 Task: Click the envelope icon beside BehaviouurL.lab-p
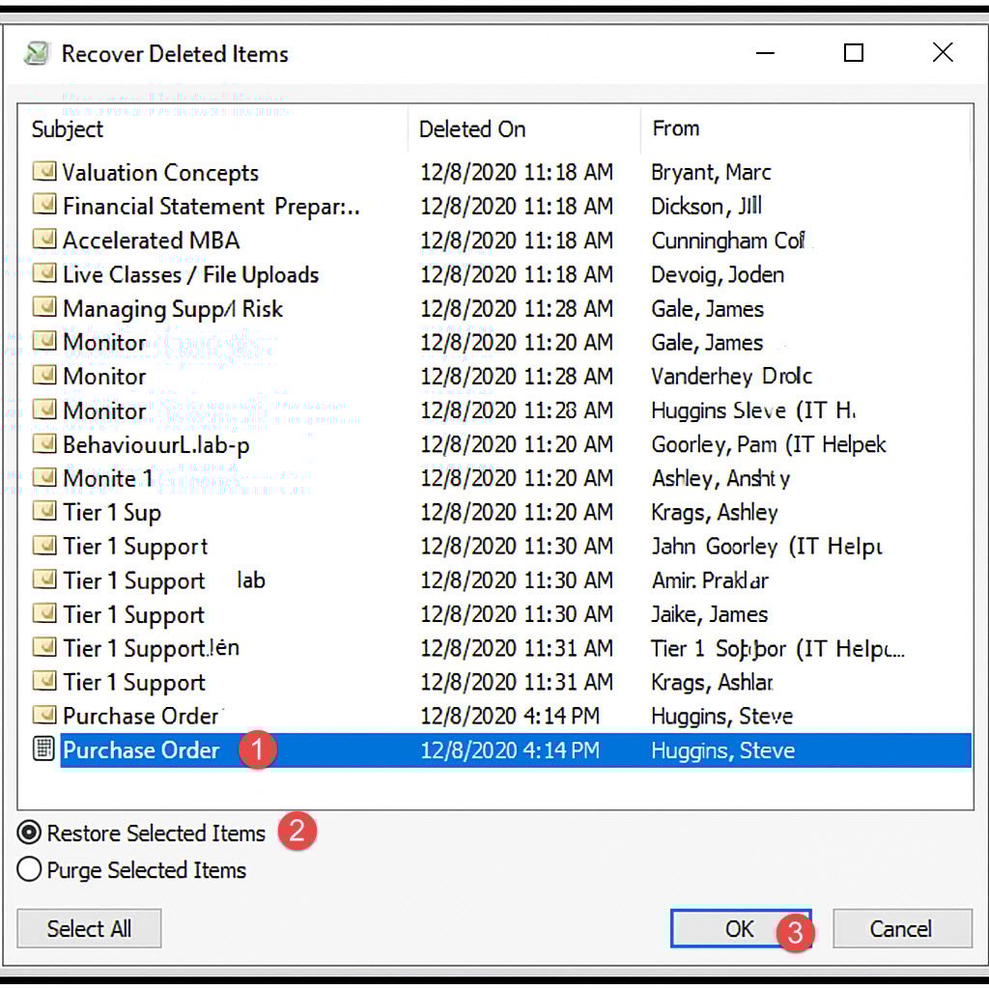(x=44, y=443)
